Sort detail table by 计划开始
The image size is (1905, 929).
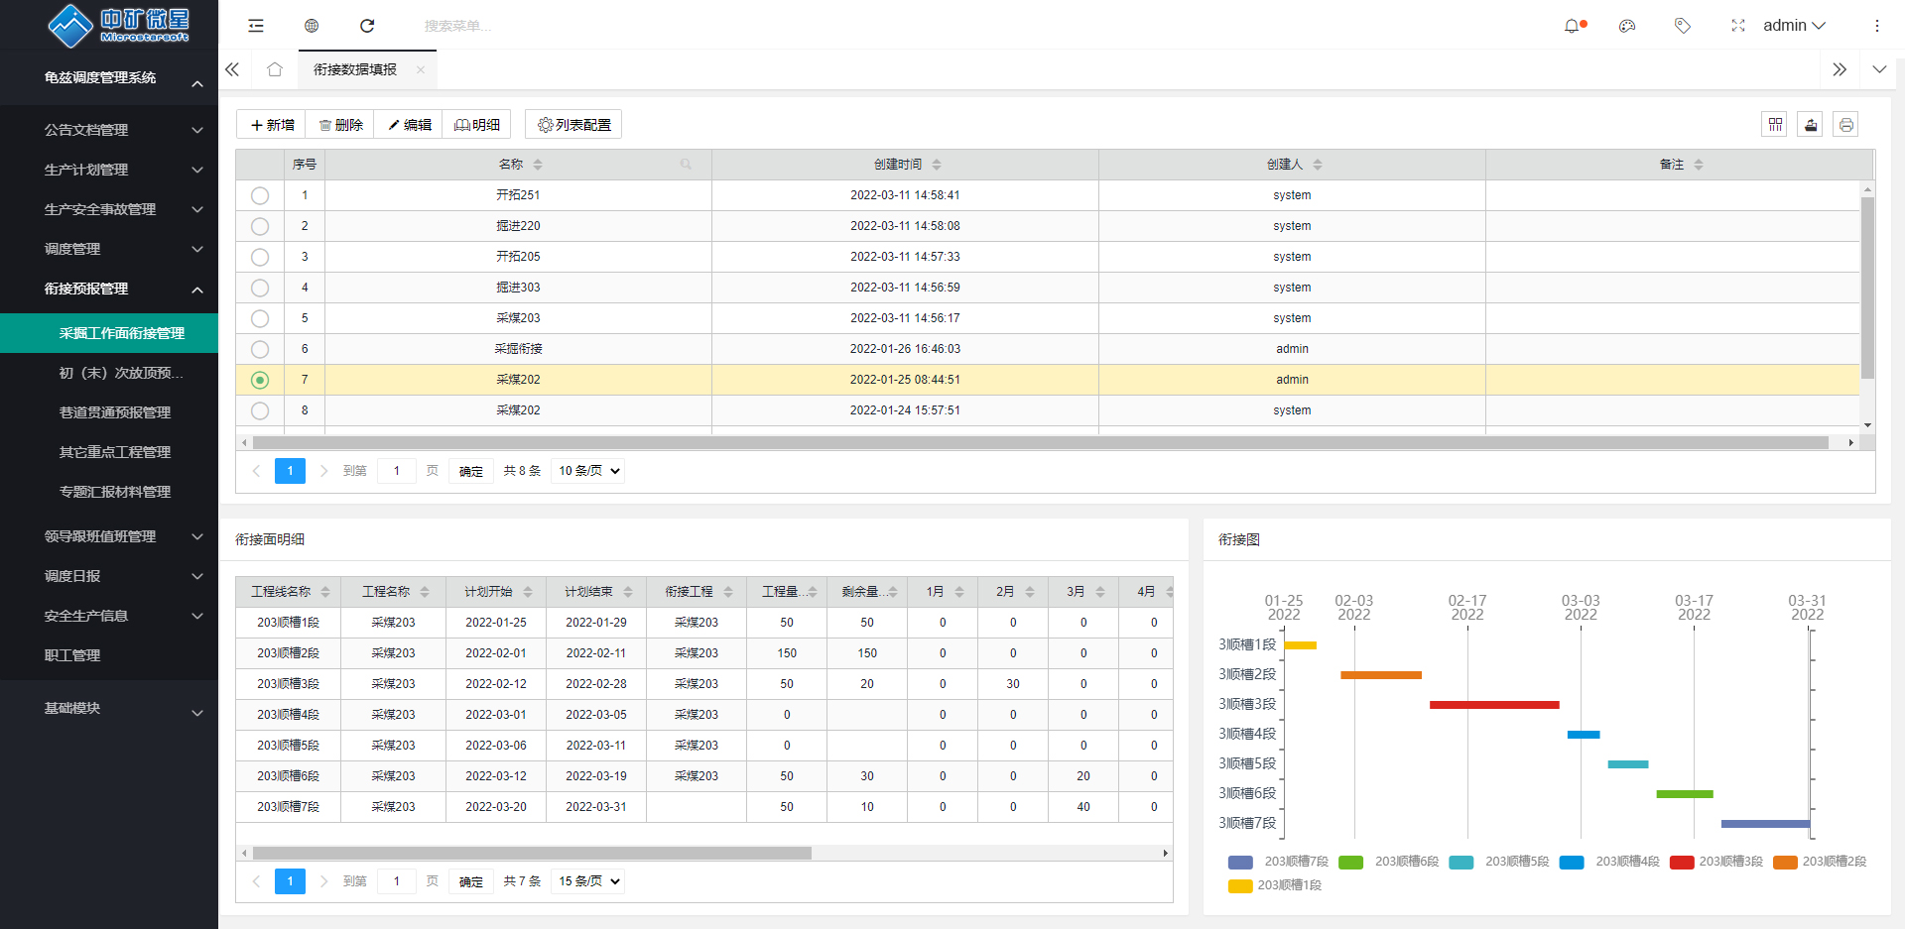528,592
